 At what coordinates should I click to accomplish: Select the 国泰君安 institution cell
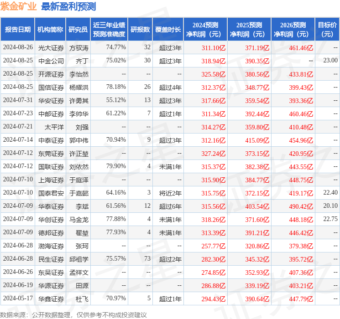pyautogui.click(x=51, y=193)
